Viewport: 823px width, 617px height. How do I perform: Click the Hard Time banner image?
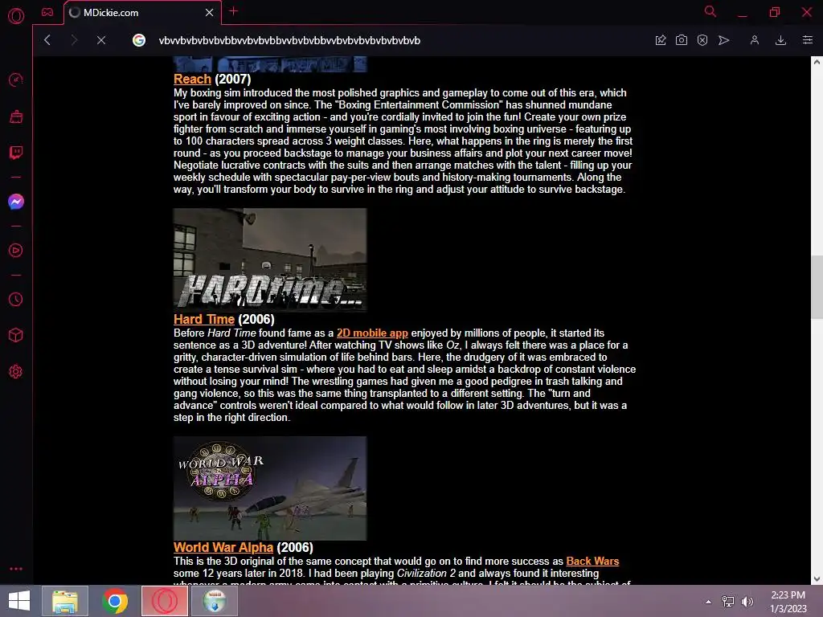point(270,259)
